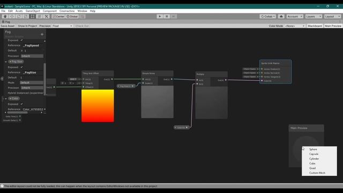This screenshot has height=193, width=343.
Task: Select the Tiling And Offset node header
Action: pos(98,73)
